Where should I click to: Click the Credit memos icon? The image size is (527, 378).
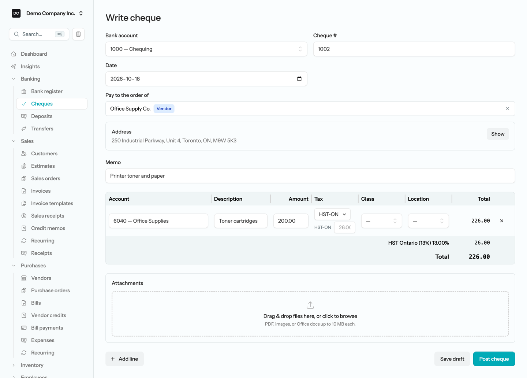pyautogui.click(x=24, y=228)
